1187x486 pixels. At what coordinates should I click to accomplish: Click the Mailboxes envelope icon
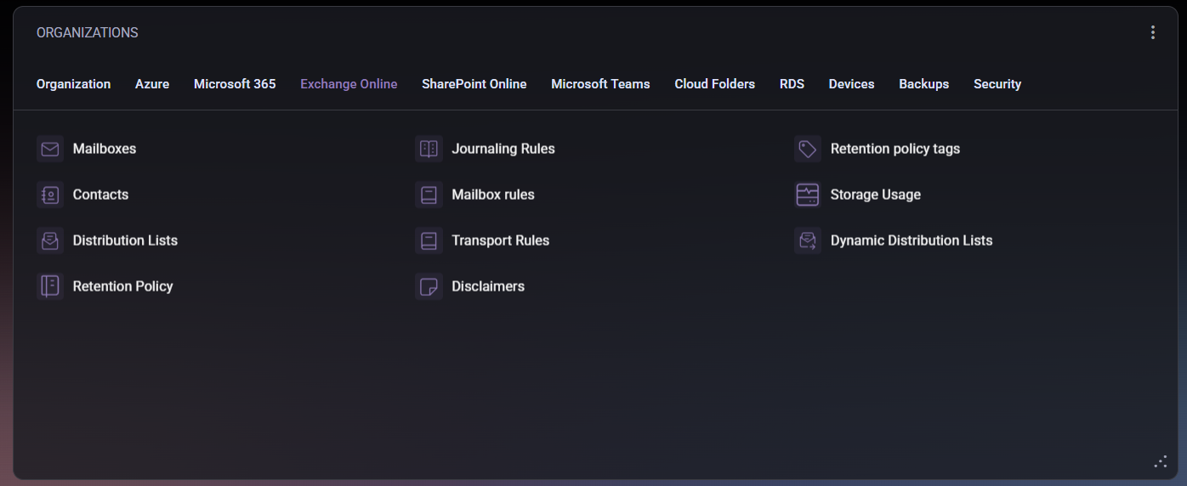coord(50,149)
